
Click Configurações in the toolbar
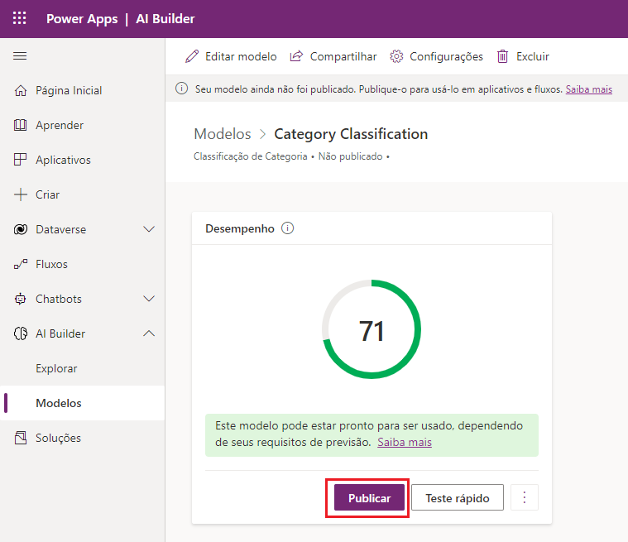437,56
